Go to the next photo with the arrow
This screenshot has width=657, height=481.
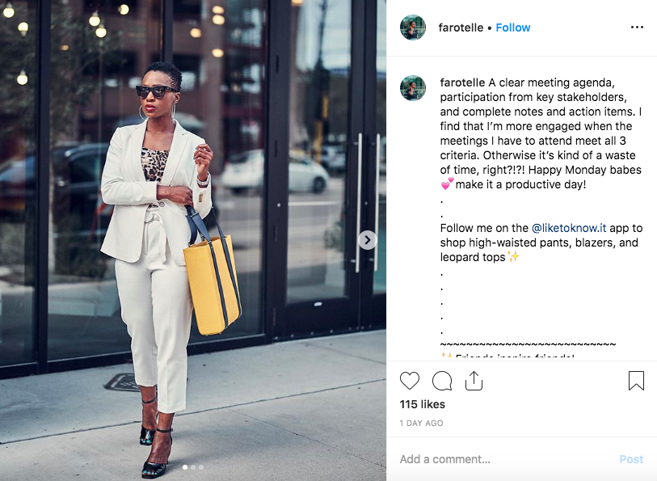pyautogui.click(x=368, y=240)
